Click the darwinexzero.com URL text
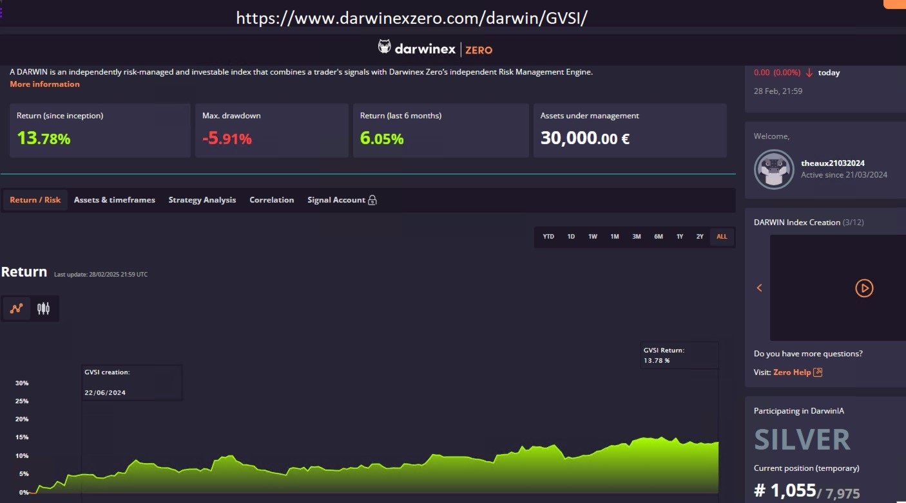The image size is (906, 503). (x=412, y=17)
